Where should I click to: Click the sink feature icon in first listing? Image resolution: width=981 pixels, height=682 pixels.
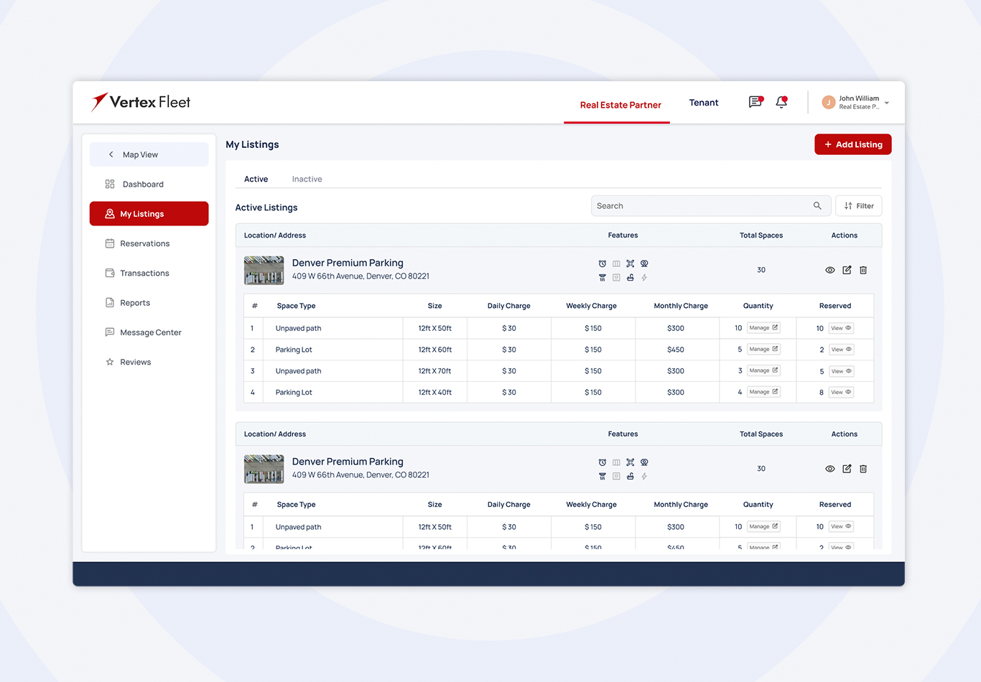tap(631, 277)
